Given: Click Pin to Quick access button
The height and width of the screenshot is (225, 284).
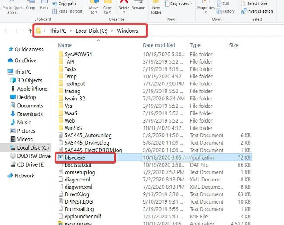Looking at the screenshot, I should click(13, 7).
